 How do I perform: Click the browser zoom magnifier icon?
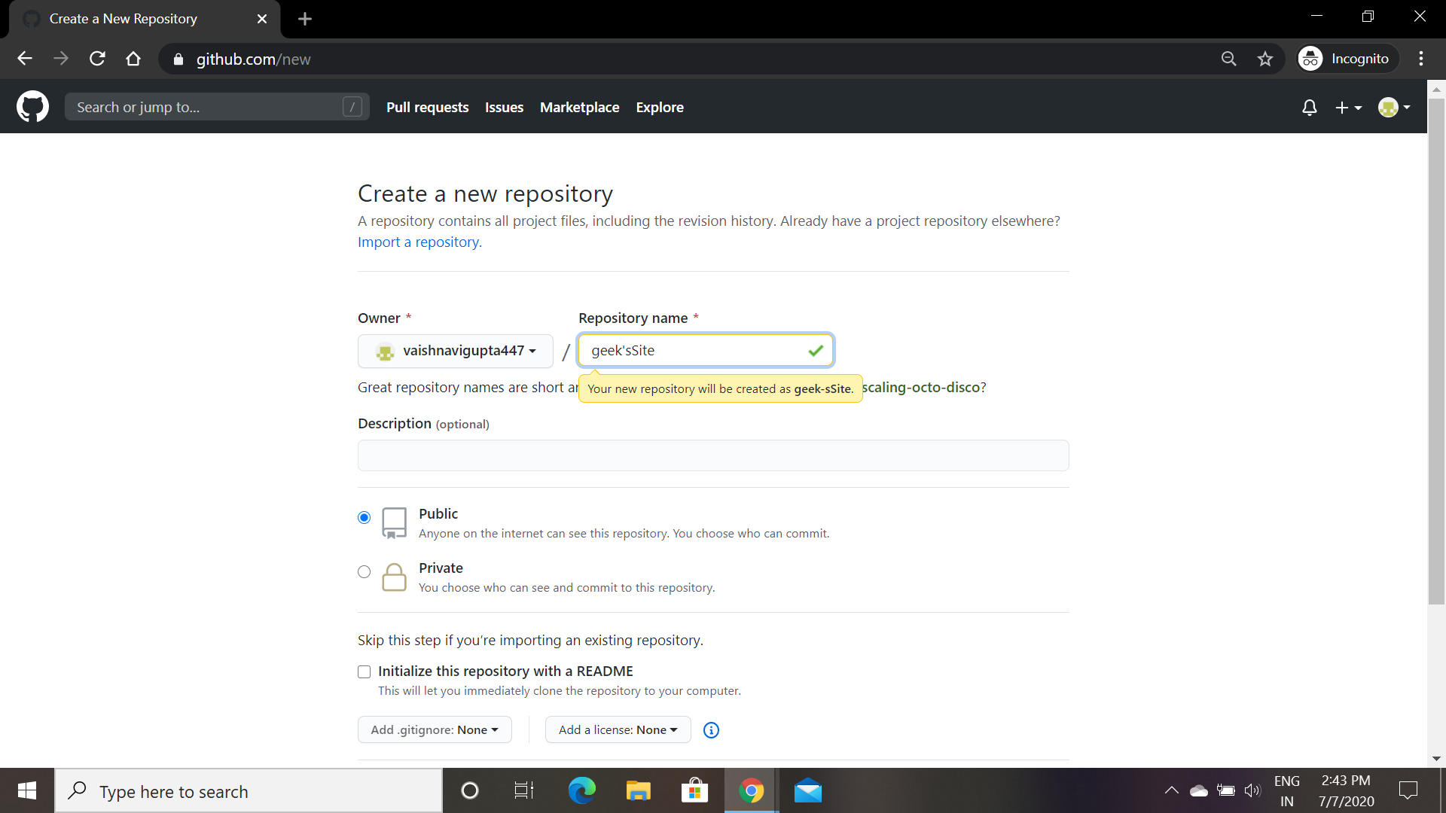(1228, 59)
